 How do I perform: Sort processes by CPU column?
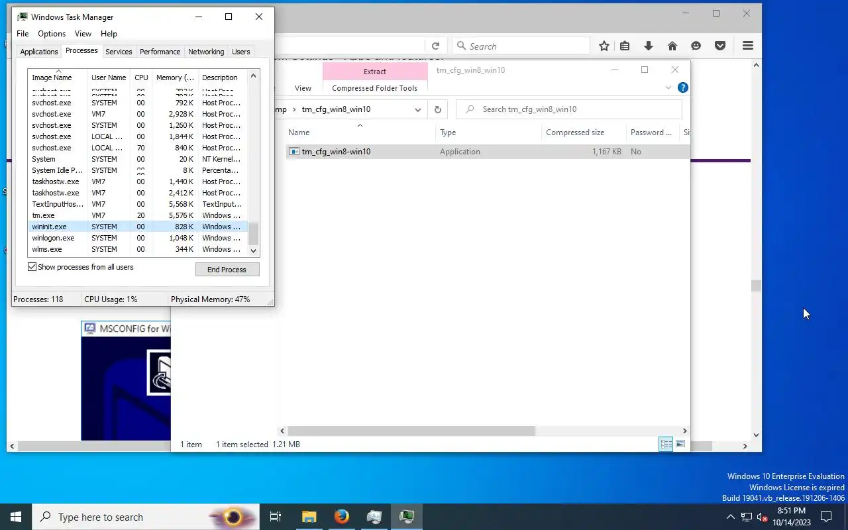pyautogui.click(x=141, y=78)
